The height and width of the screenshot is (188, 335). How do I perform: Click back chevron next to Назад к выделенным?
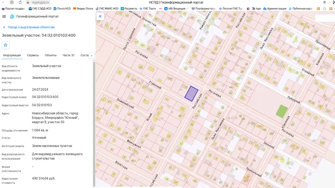(x=4, y=27)
